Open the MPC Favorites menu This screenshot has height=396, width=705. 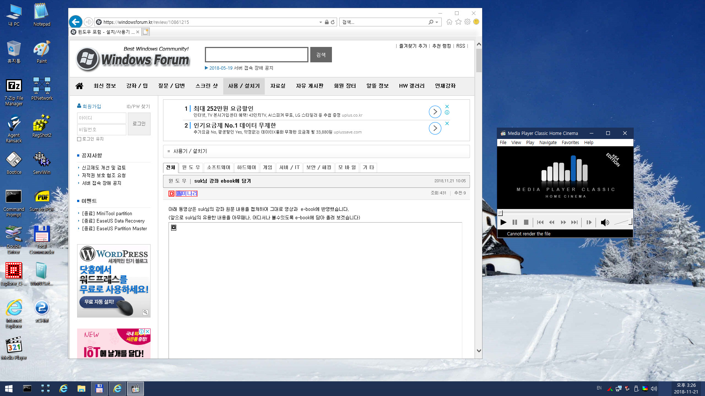pyautogui.click(x=570, y=143)
